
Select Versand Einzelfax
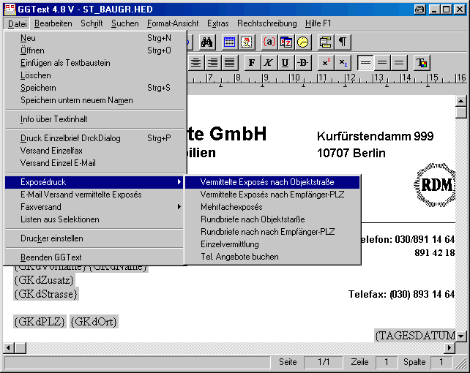coord(95,151)
